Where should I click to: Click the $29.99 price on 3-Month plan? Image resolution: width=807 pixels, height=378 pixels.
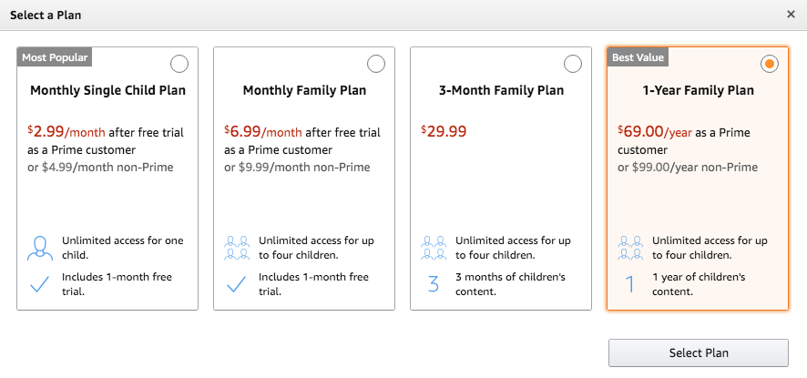[444, 131]
